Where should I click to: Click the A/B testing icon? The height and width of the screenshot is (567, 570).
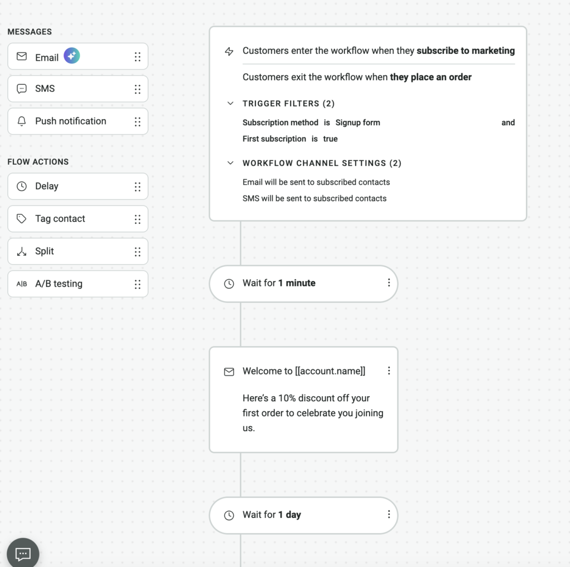22,284
